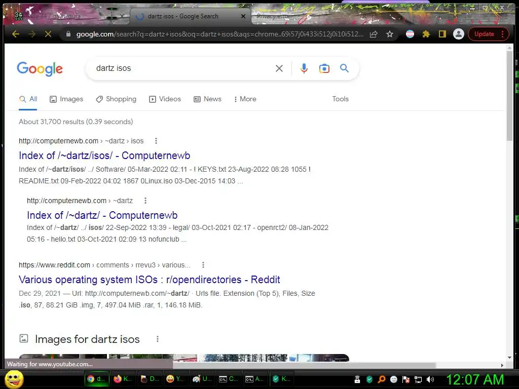Switch to Shopping results
This screenshot has height=389, width=519.
pyautogui.click(x=116, y=99)
